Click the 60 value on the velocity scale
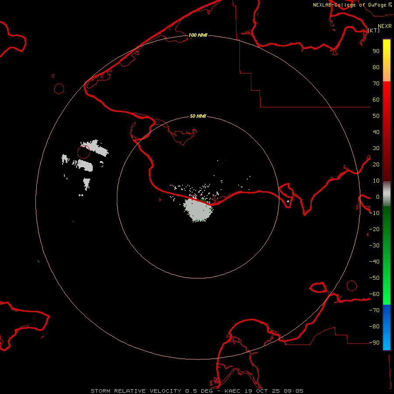 (376, 99)
